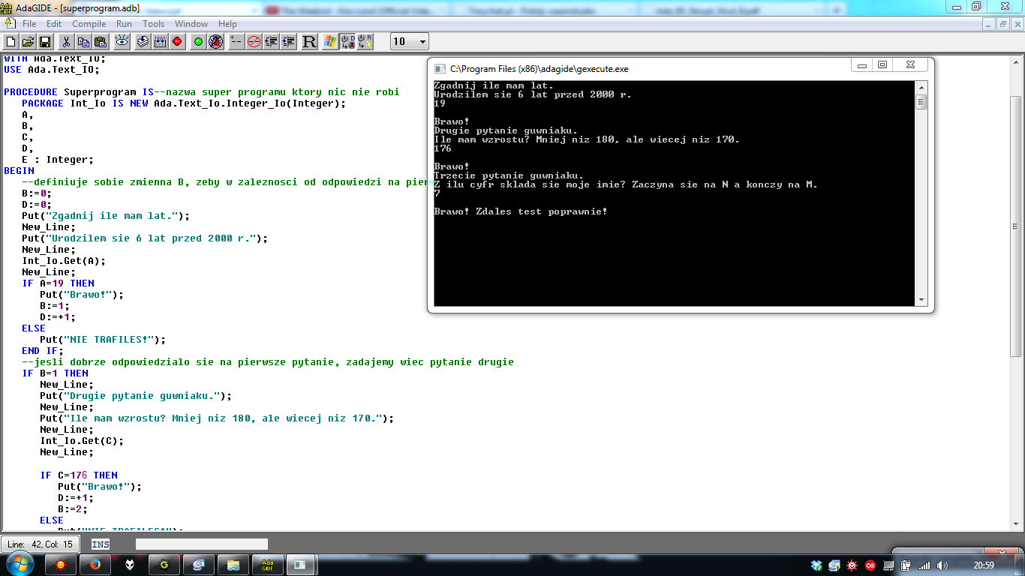This screenshot has height=576, width=1025.
Task: Click the Windows flag target icon
Action: click(330, 42)
